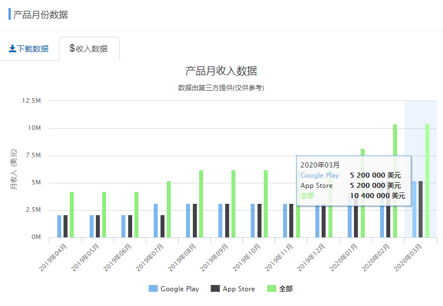Click the chart title 产品月收入数据
Viewport: 443px width, 306px height.
tap(221, 71)
